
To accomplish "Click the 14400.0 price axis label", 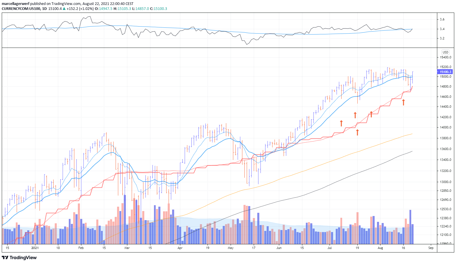I will click(445, 107).
